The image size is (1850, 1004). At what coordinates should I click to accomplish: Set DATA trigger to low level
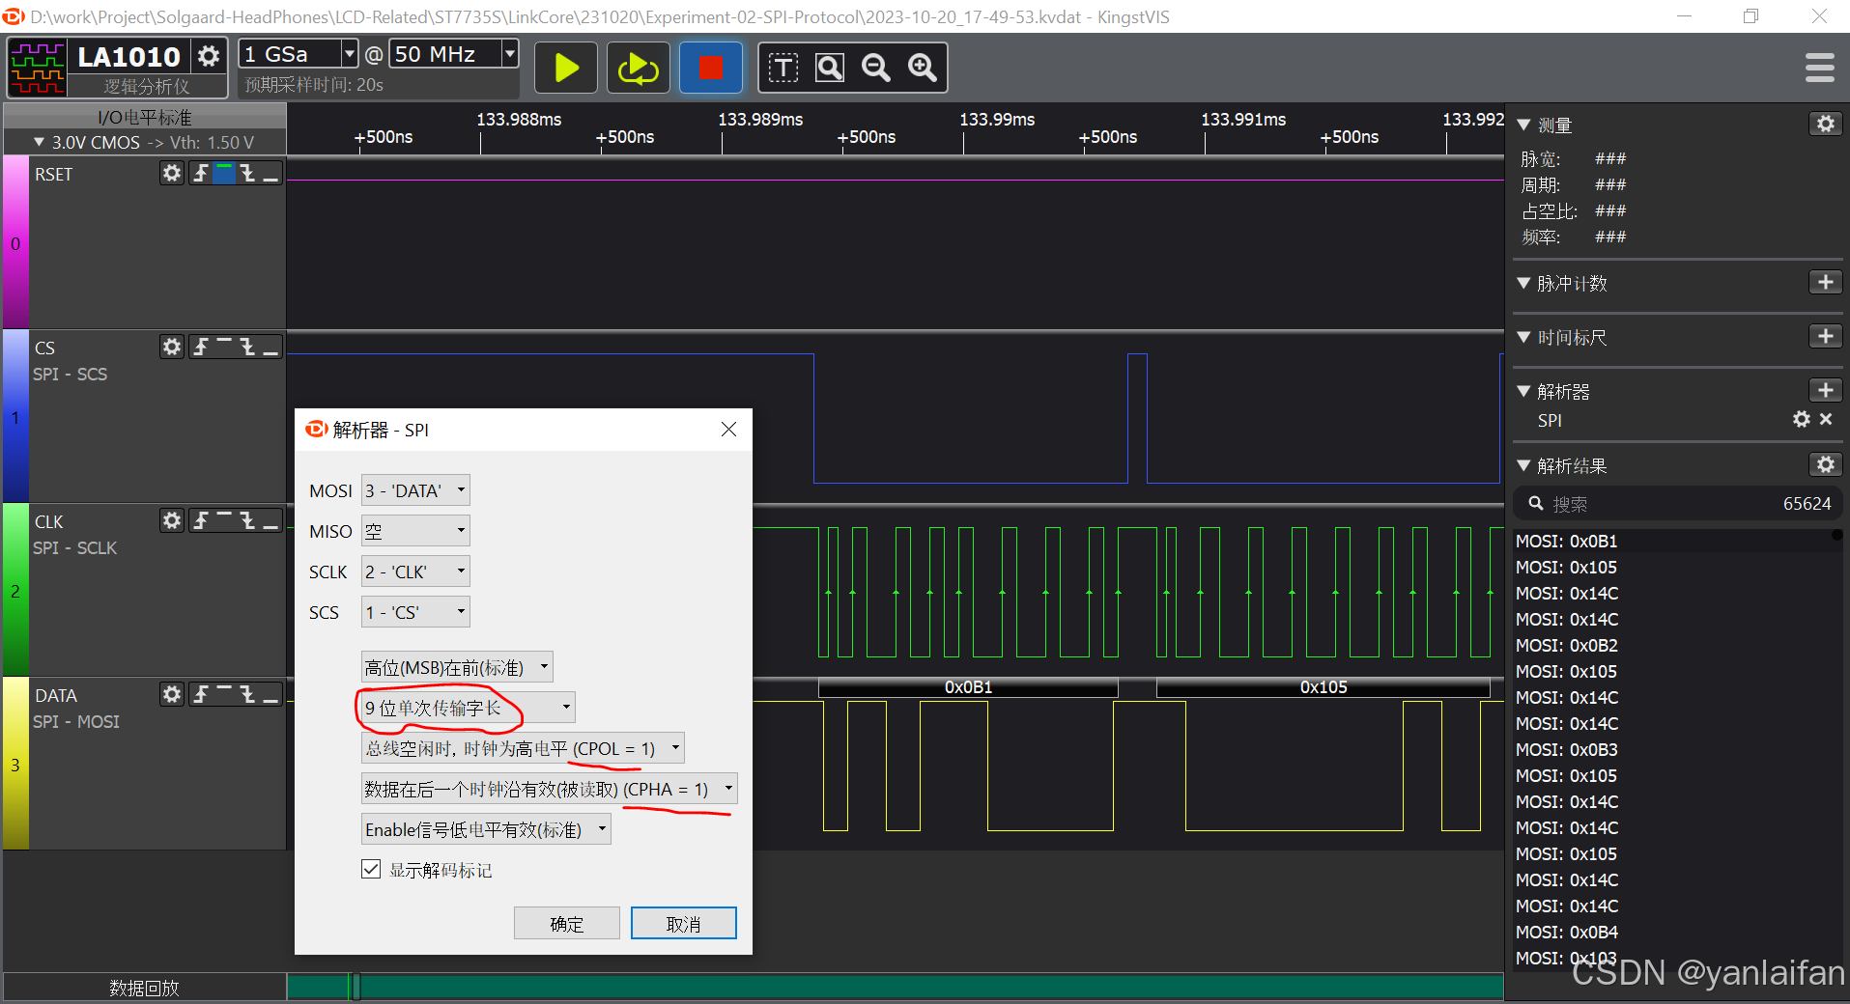click(x=270, y=694)
